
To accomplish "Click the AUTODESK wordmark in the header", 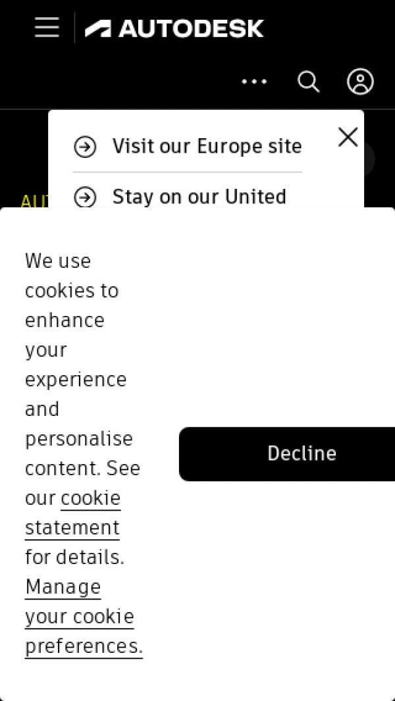I will click(x=191, y=28).
